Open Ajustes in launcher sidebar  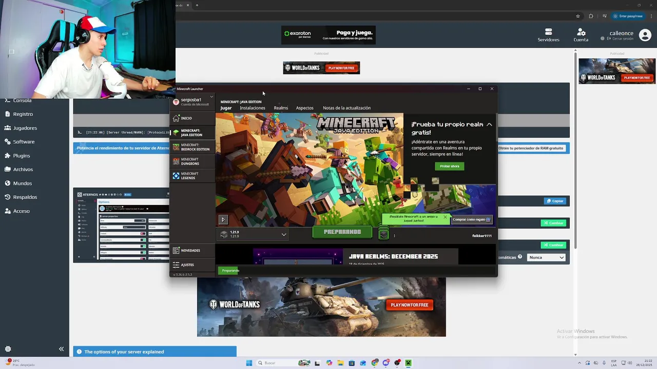192,265
